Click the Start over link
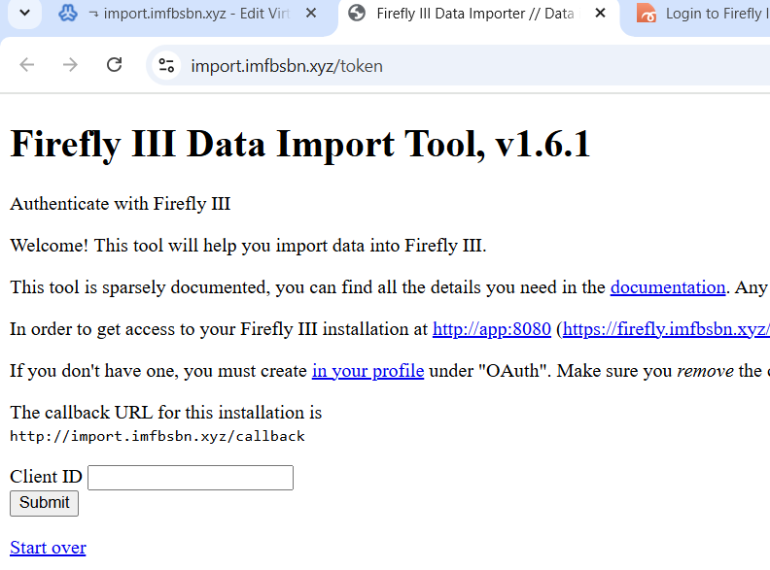The height and width of the screenshot is (570, 770). (48, 548)
